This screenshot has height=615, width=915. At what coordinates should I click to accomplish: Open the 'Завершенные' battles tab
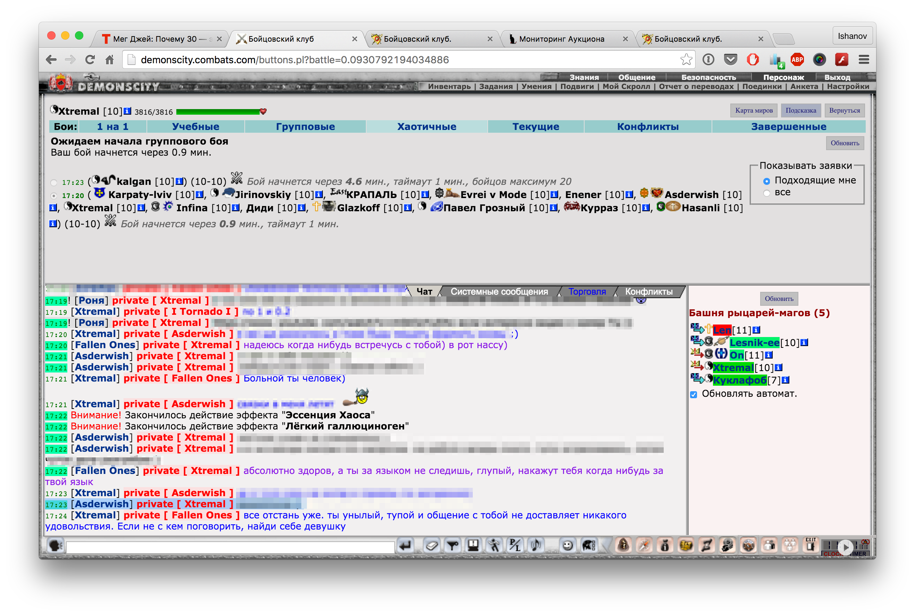coord(788,127)
